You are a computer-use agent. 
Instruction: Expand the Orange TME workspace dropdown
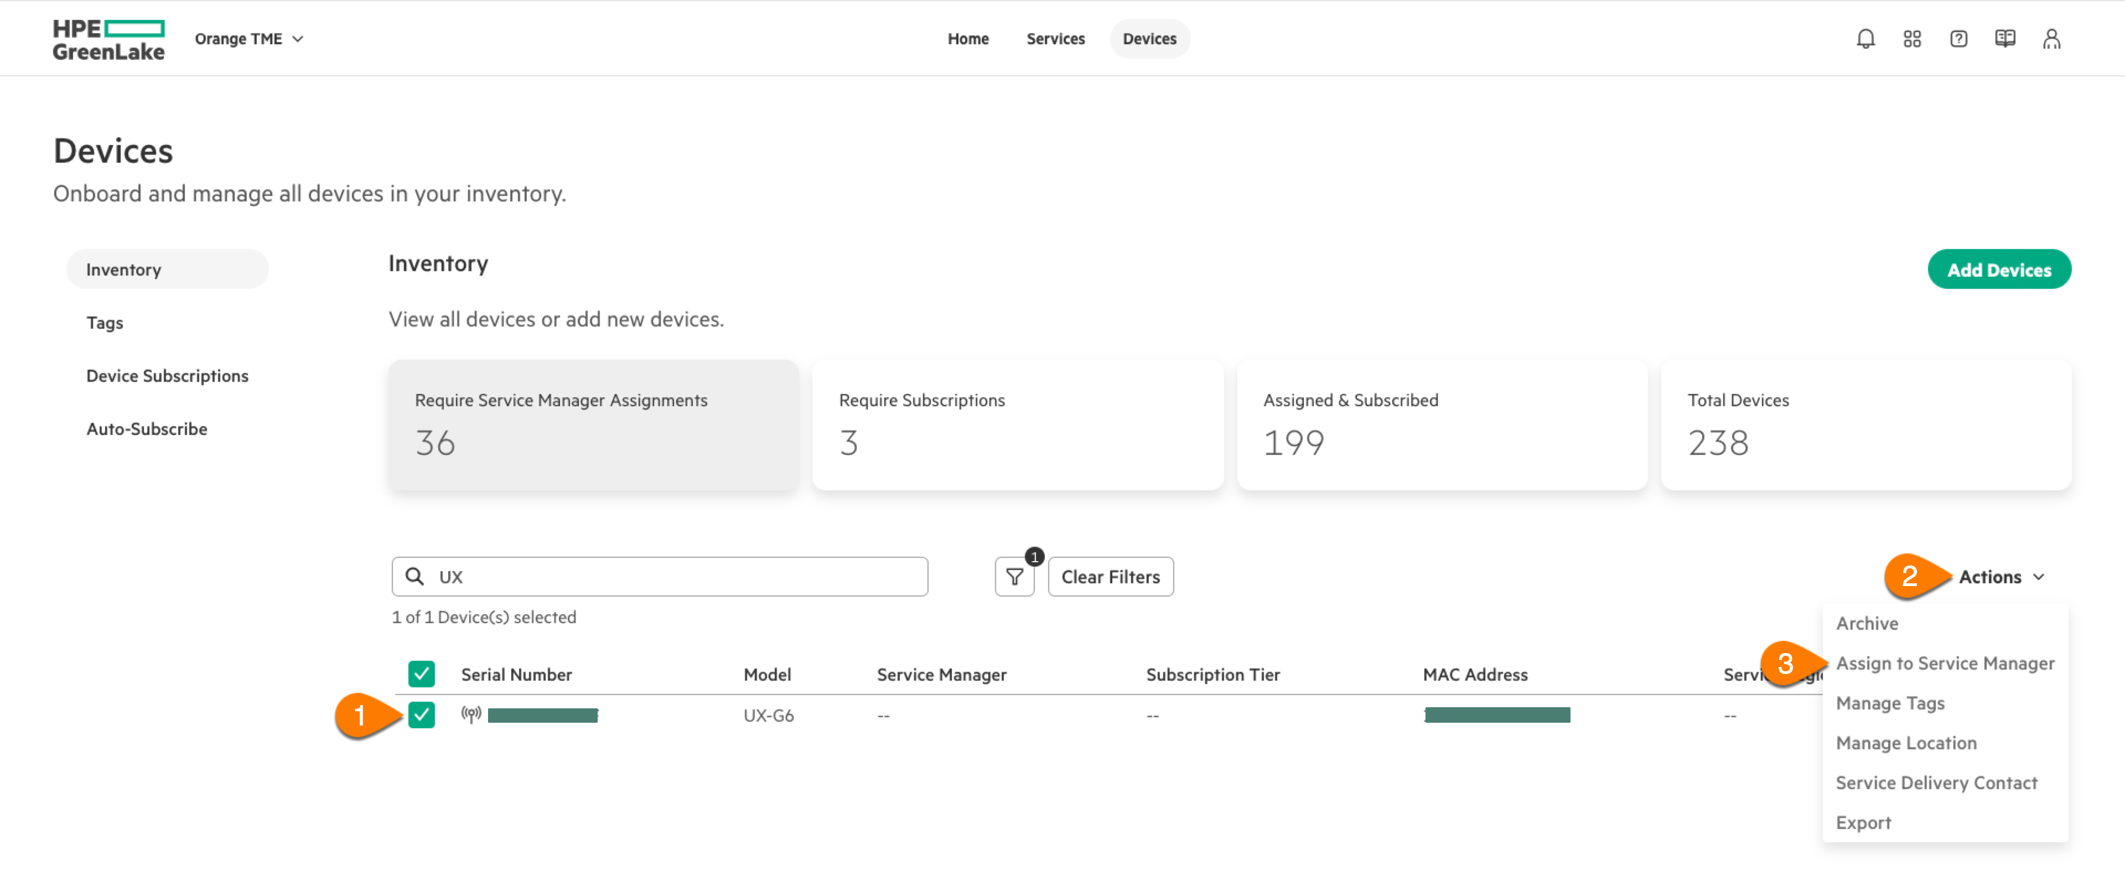[x=249, y=39]
